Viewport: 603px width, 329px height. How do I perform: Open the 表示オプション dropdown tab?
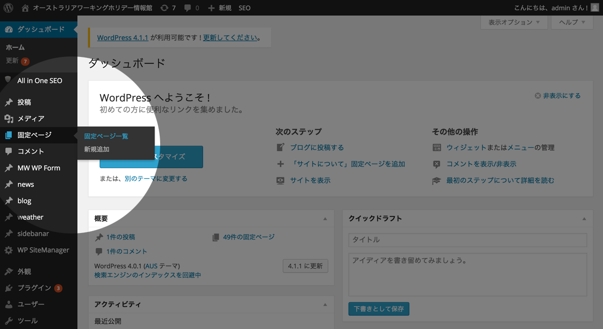coord(514,22)
